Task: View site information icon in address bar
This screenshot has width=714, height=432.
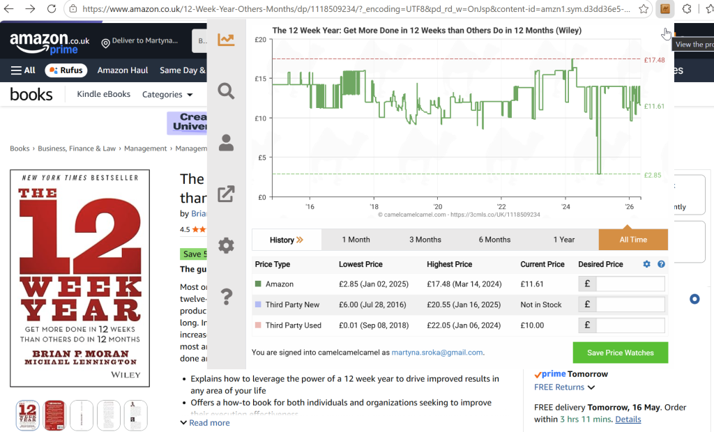Action: tap(73, 8)
